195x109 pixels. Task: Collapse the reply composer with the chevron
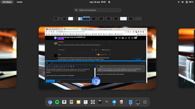(x=144, y=63)
